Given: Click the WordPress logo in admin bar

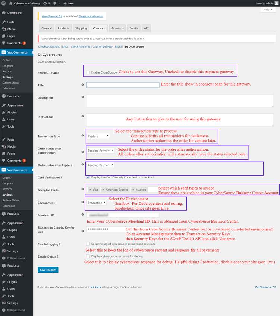Looking at the screenshot, I should click(3, 3).
